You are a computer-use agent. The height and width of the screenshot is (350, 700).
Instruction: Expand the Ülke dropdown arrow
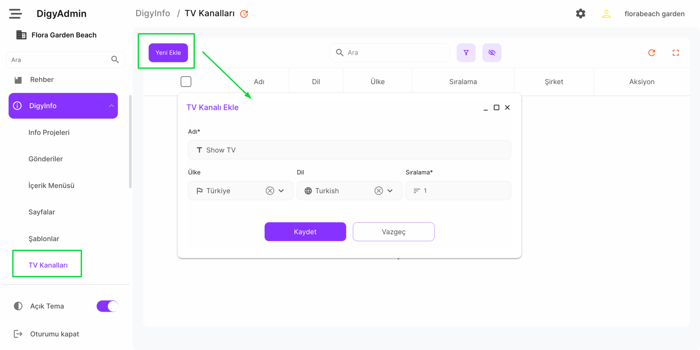[x=281, y=191]
